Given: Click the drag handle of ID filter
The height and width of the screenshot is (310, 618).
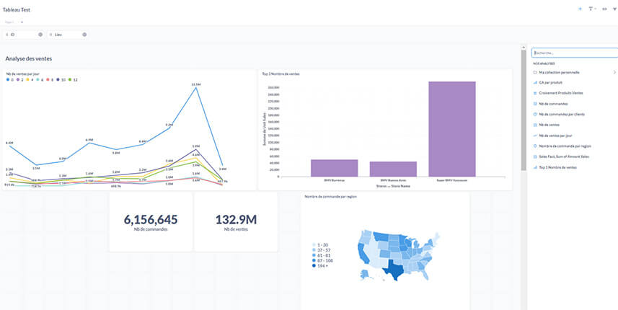Looking at the screenshot, I should 7,35.
